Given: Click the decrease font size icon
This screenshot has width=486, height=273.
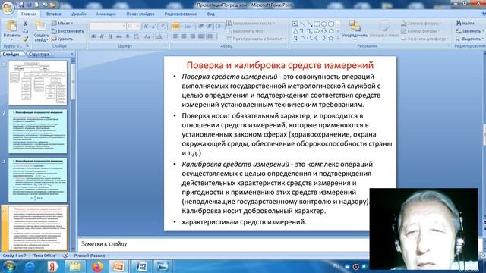Looking at the screenshot, I should pos(153,27).
